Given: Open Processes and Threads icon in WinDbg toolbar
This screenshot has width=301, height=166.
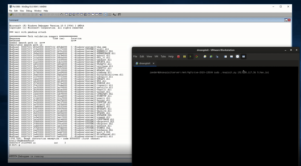Looking at the screenshot, I should tap(97, 15).
